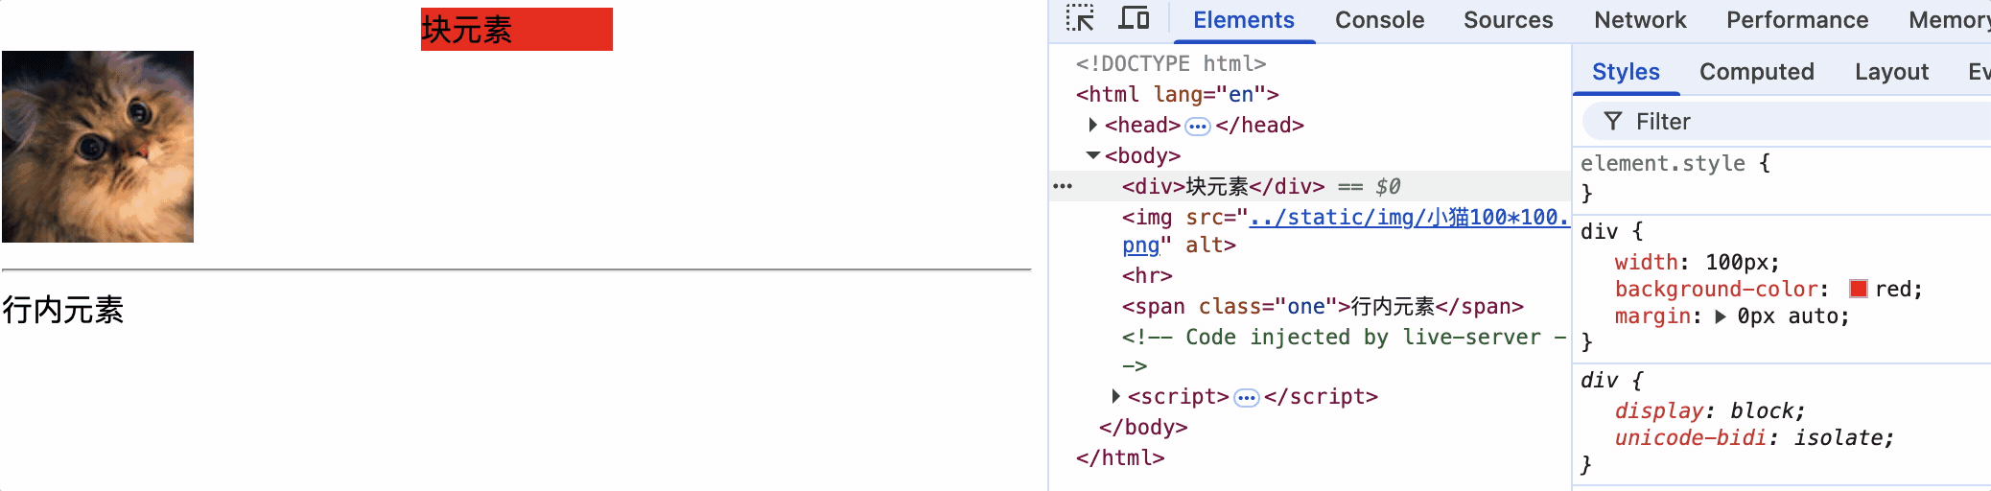
Task: Click the unicode-bidi isolate declaration
Action: click(1754, 437)
